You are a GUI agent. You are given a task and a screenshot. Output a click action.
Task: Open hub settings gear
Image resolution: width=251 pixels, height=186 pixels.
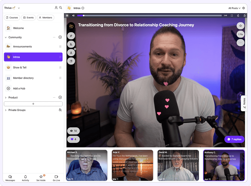(x=244, y=8)
